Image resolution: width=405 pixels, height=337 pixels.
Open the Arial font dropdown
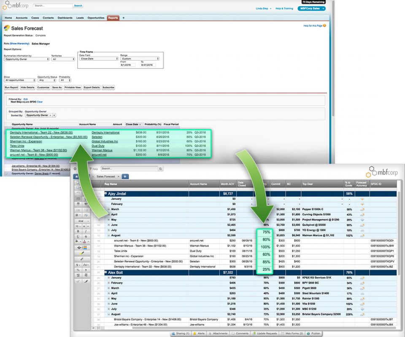[x=81, y=221]
